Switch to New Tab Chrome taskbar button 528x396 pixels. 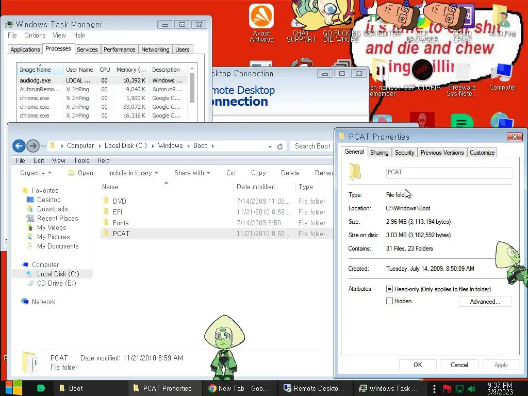(x=240, y=388)
